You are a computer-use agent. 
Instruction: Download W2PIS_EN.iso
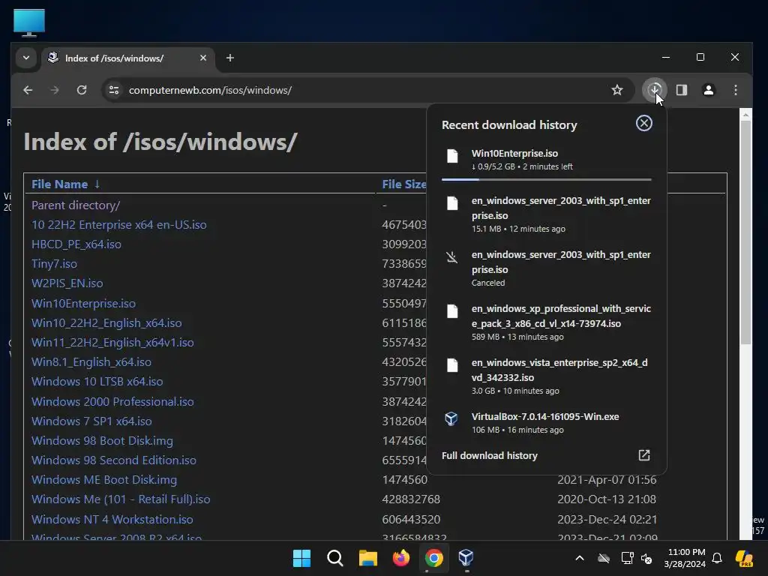[67, 283]
